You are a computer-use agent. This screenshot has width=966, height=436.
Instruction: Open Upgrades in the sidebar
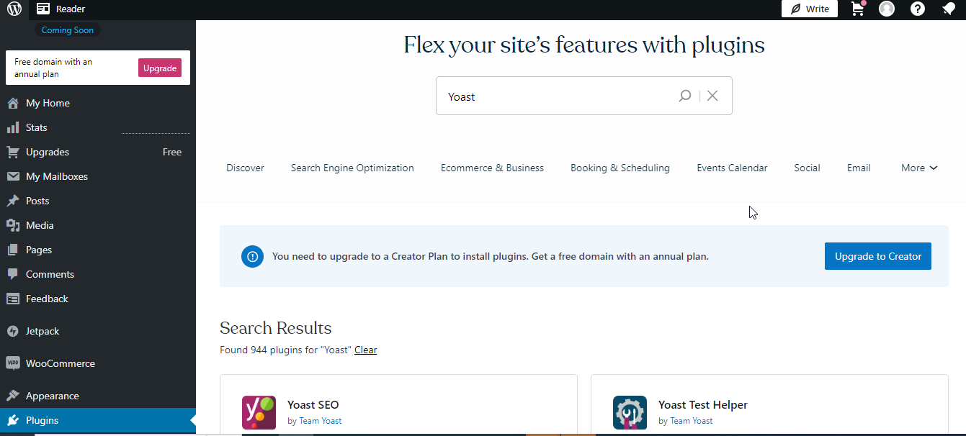point(98,152)
